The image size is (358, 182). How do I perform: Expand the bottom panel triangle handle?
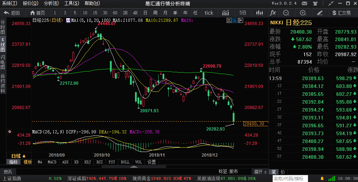134,167
